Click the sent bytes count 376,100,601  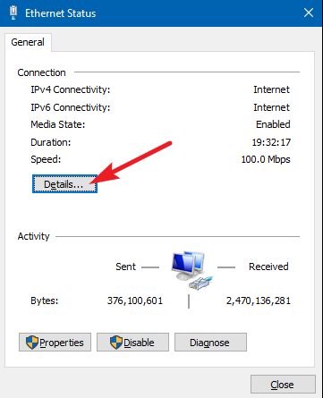135,301
